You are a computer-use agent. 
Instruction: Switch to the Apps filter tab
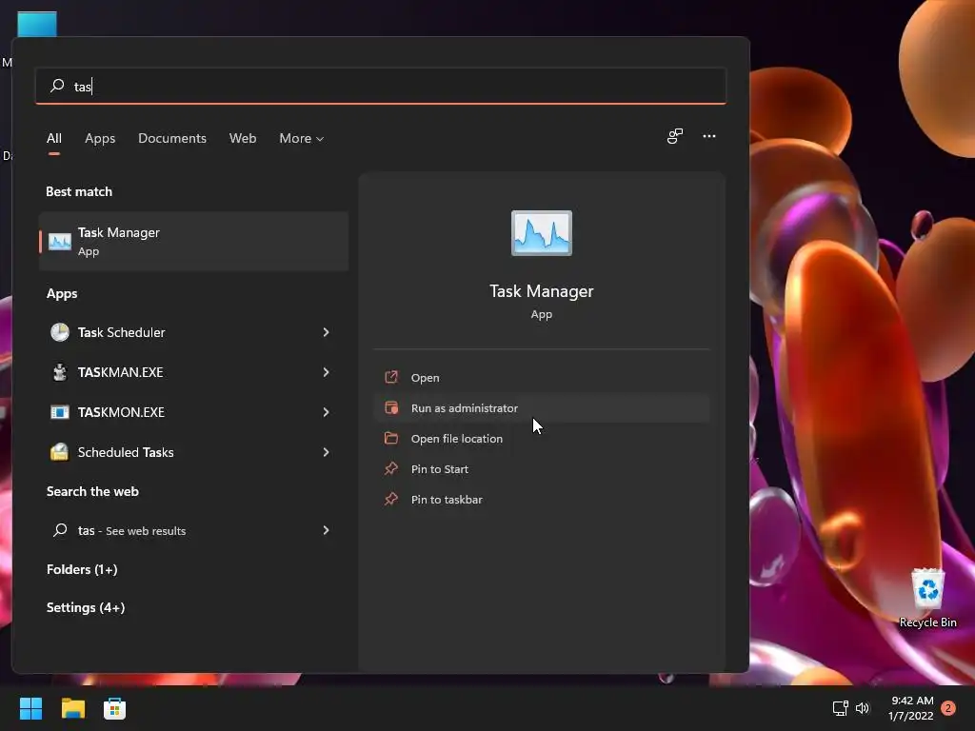tap(100, 139)
